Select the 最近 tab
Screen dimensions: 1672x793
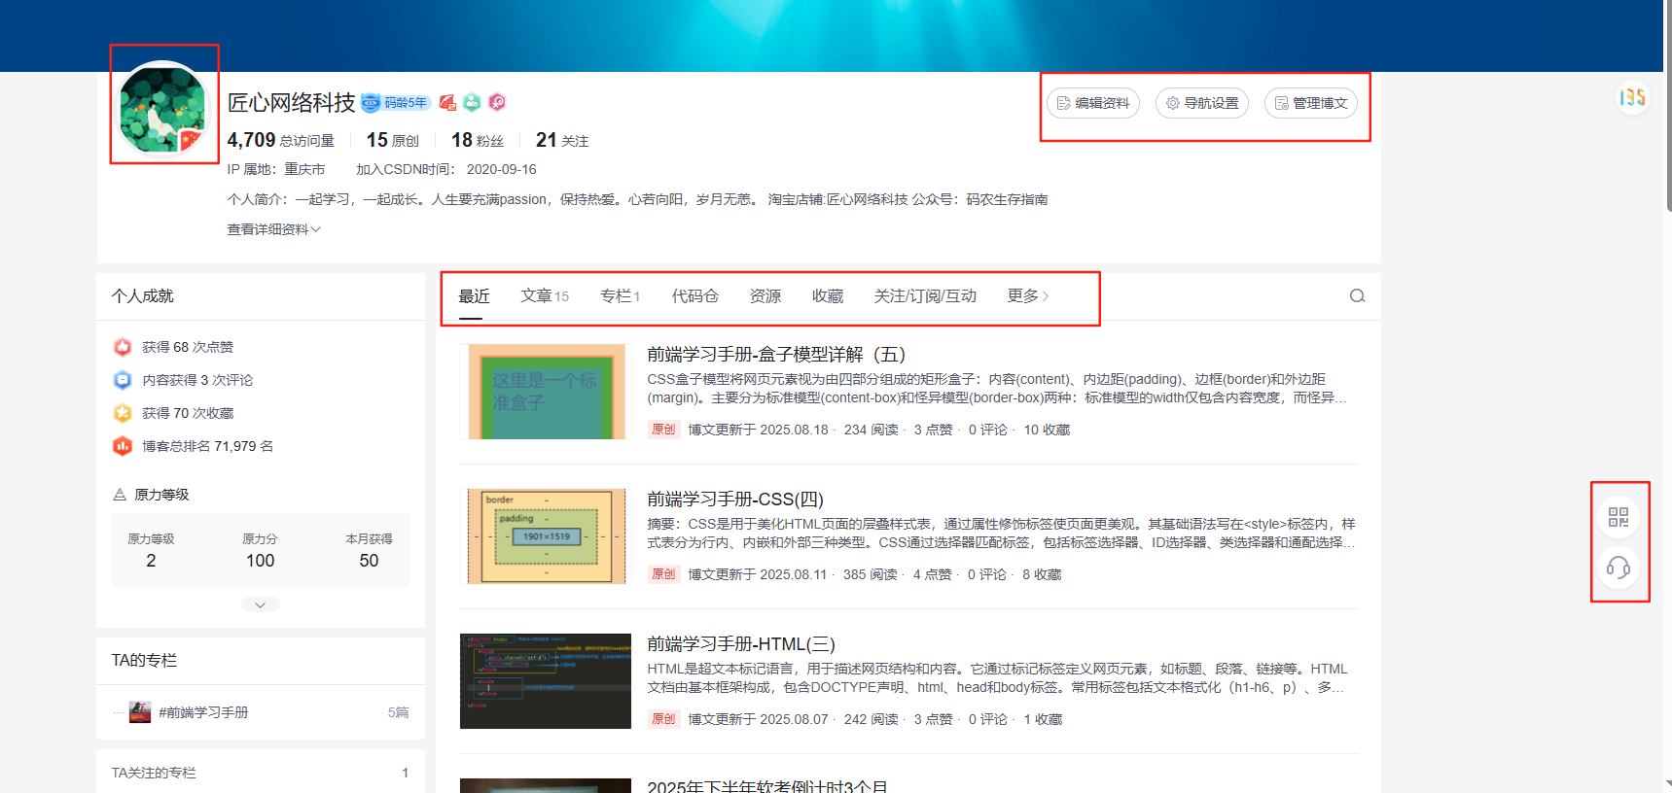(x=474, y=296)
